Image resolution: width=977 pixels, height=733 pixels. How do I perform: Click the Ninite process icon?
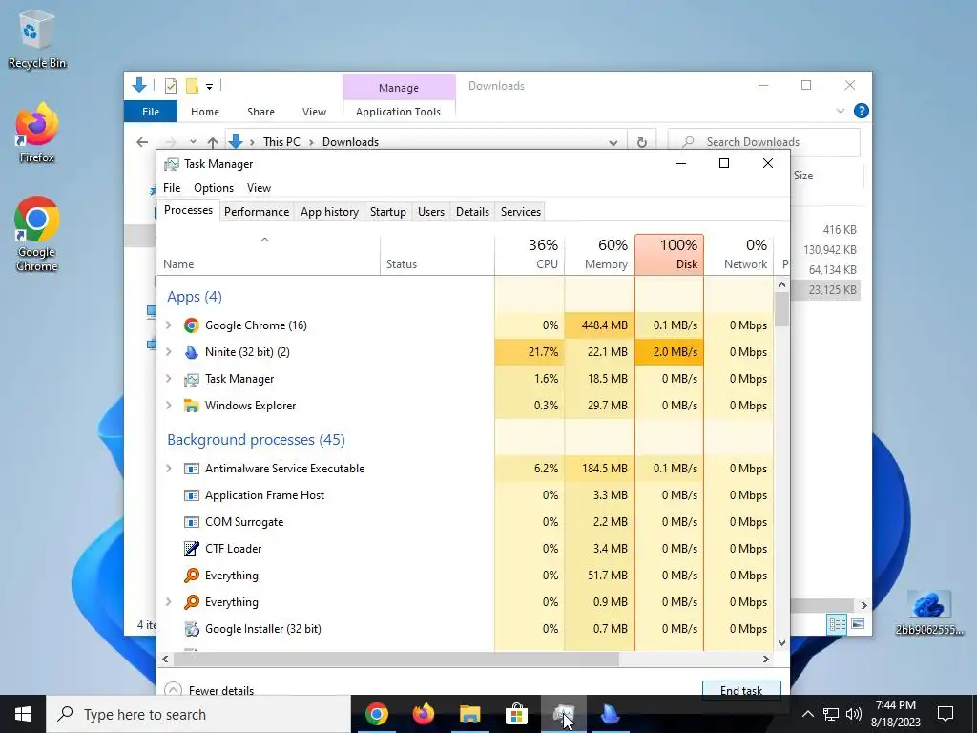[x=191, y=352]
